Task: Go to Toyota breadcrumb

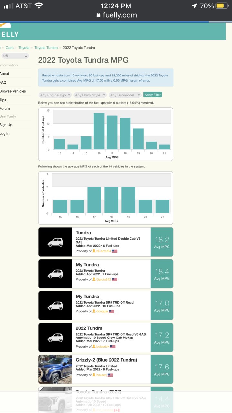Action: (24, 48)
